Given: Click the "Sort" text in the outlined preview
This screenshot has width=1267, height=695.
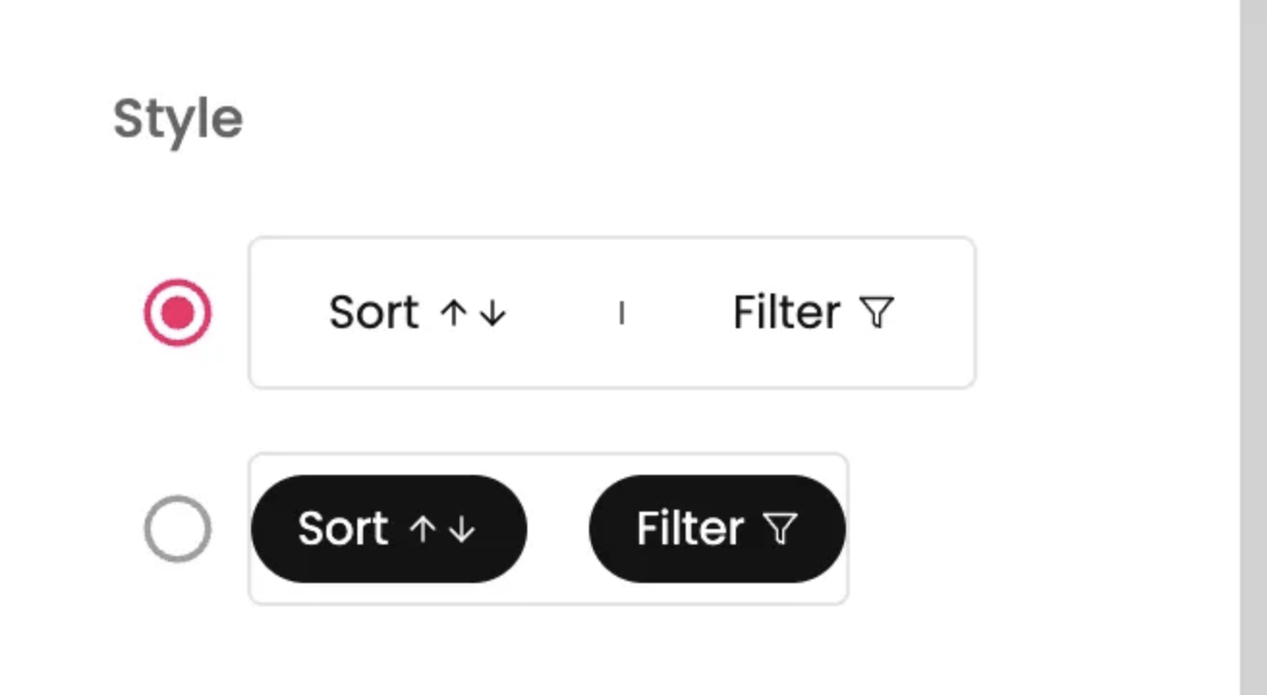Looking at the screenshot, I should tap(374, 313).
